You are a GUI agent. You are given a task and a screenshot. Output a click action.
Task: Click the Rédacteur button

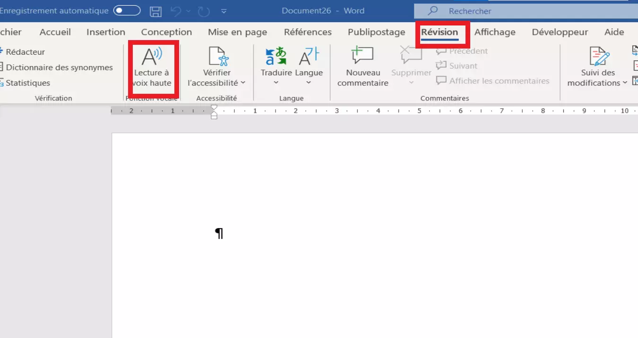pos(22,52)
